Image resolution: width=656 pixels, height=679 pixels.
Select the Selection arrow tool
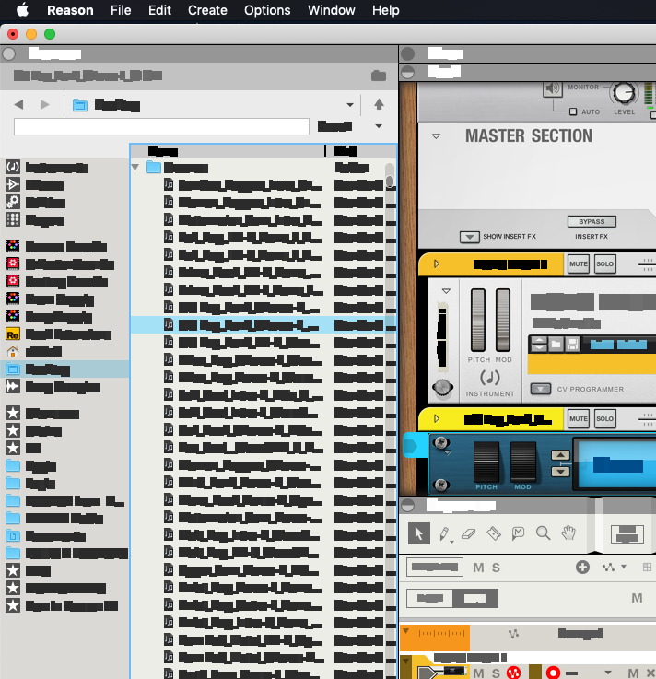pos(418,533)
